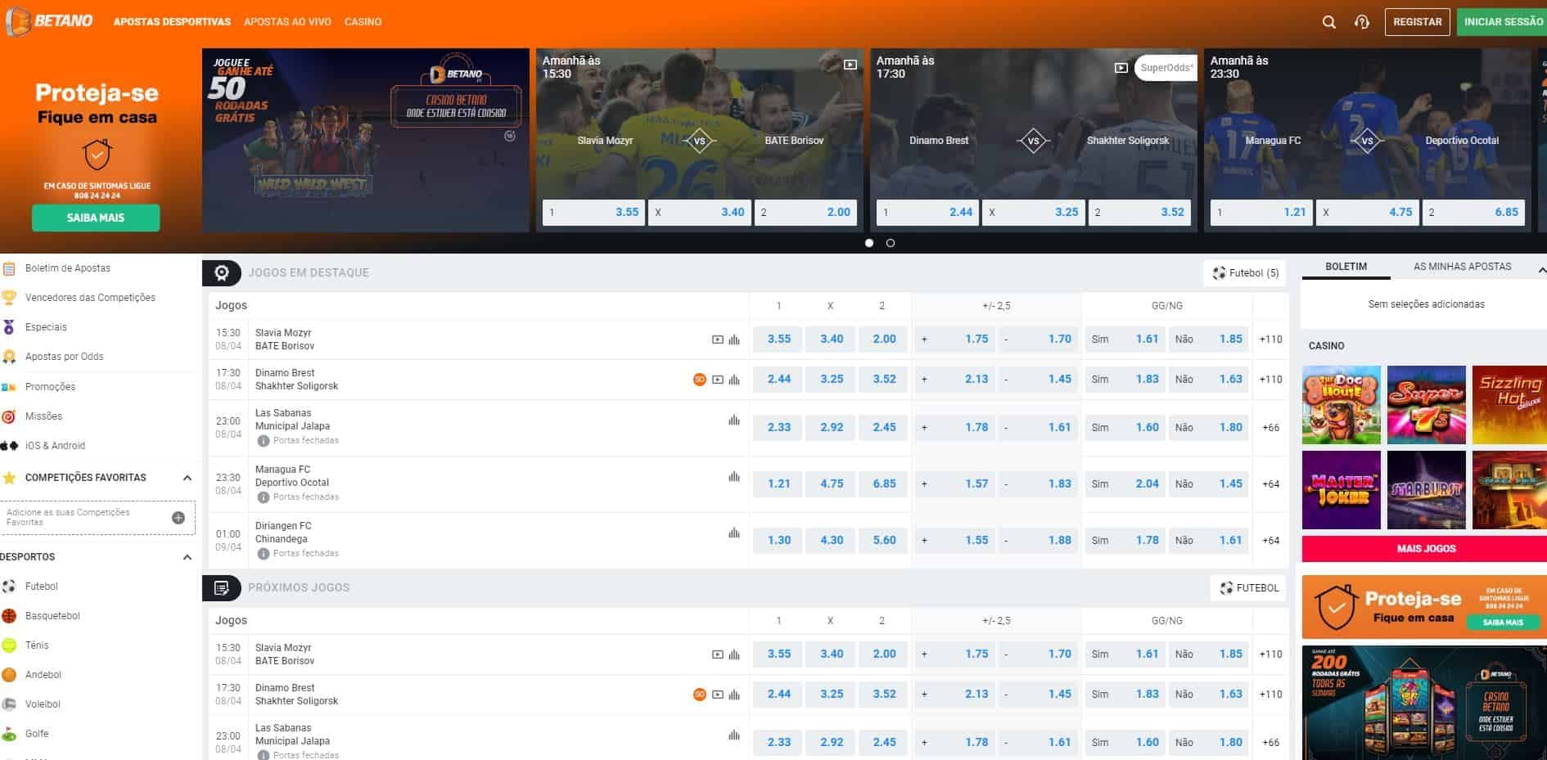Collapse the Desportos section
The width and height of the screenshot is (1547, 760).
point(187,557)
